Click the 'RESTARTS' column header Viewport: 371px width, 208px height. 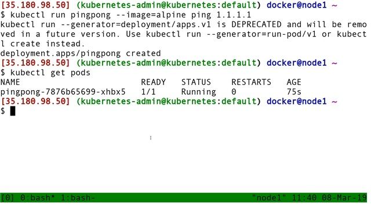coord(251,82)
